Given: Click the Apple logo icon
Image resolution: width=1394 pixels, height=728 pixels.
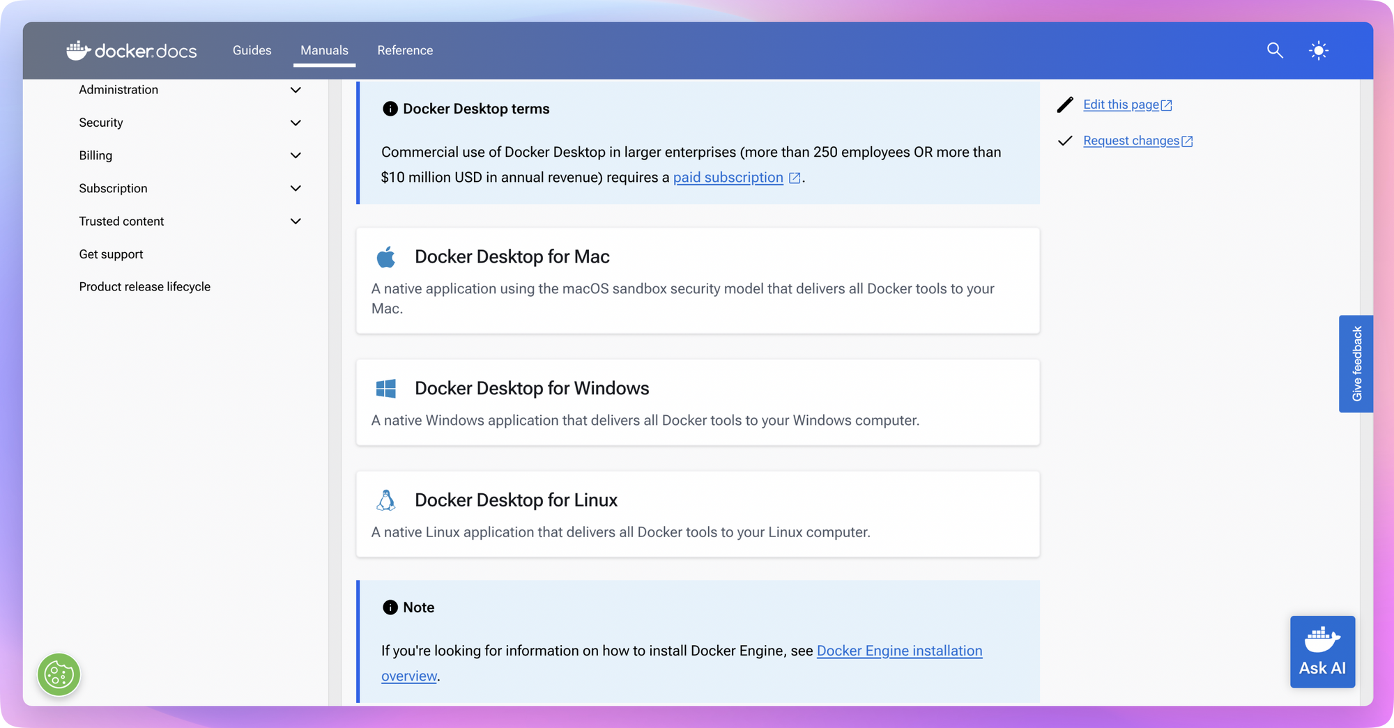Looking at the screenshot, I should [386, 257].
